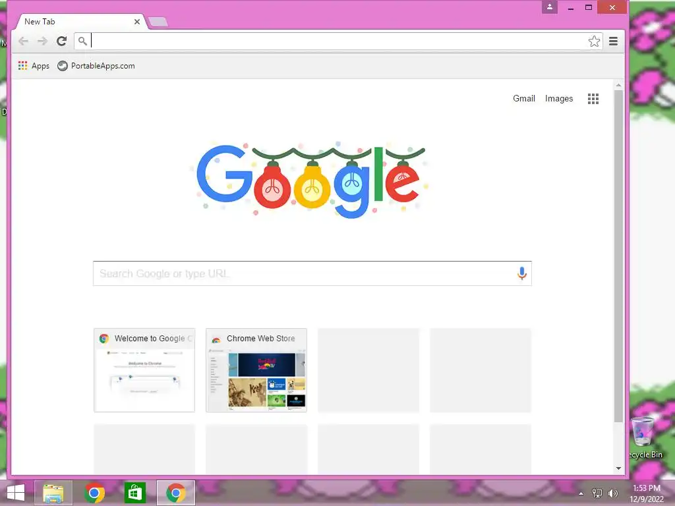Click the active Chrome taskbar button
The width and height of the screenshot is (675, 506).
coord(175,493)
